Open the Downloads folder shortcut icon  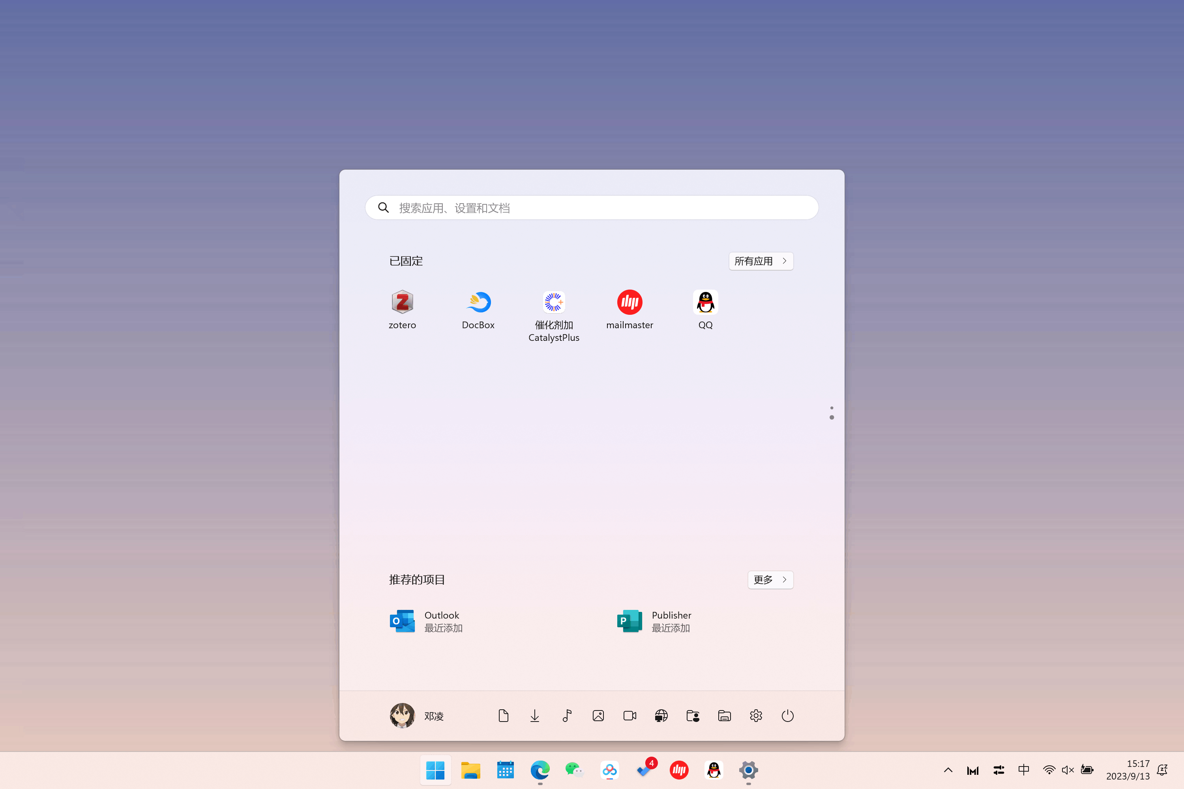pos(535,716)
